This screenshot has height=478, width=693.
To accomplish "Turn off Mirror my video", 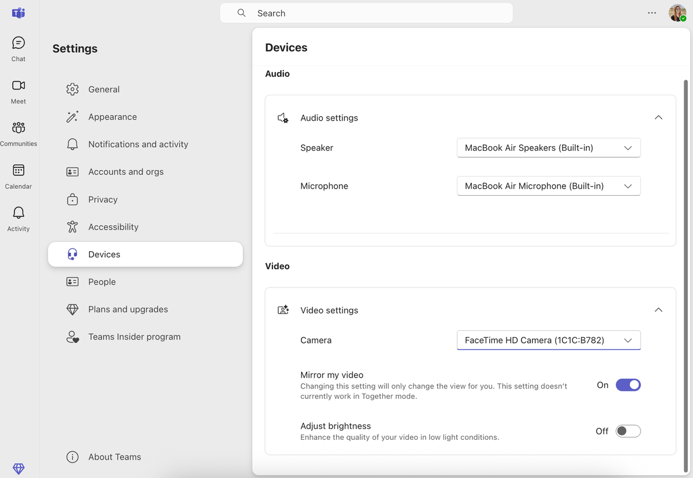I will [x=628, y=384].
